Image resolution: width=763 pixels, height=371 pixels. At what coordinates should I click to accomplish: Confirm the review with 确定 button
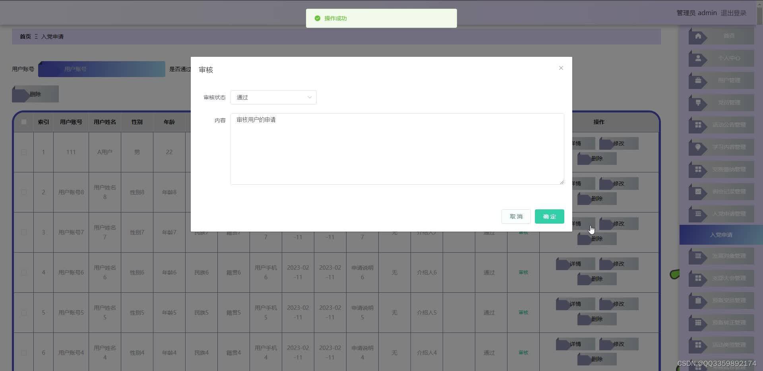coord(550,216)
